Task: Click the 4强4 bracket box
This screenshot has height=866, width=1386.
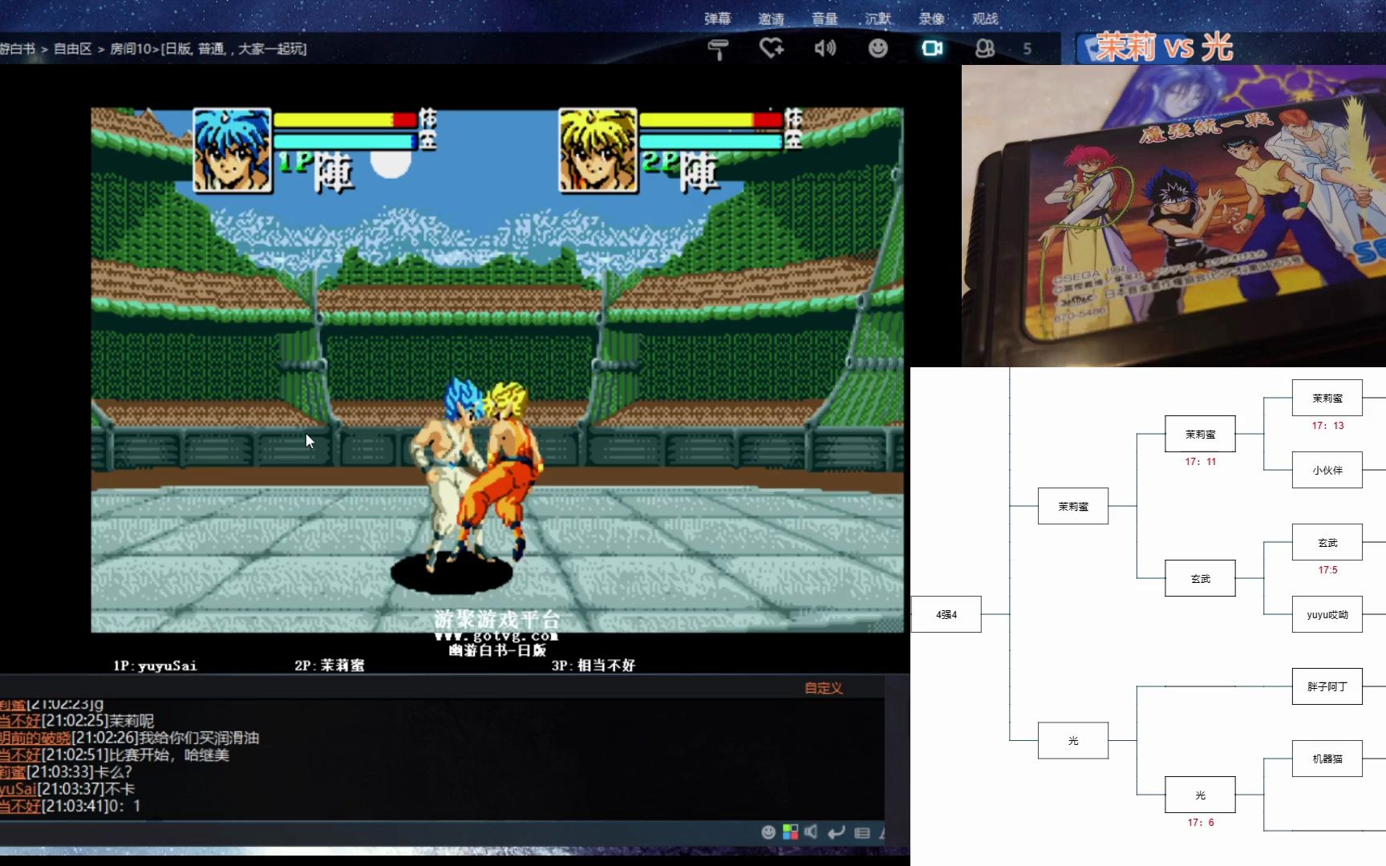Action: click(946, 614)
